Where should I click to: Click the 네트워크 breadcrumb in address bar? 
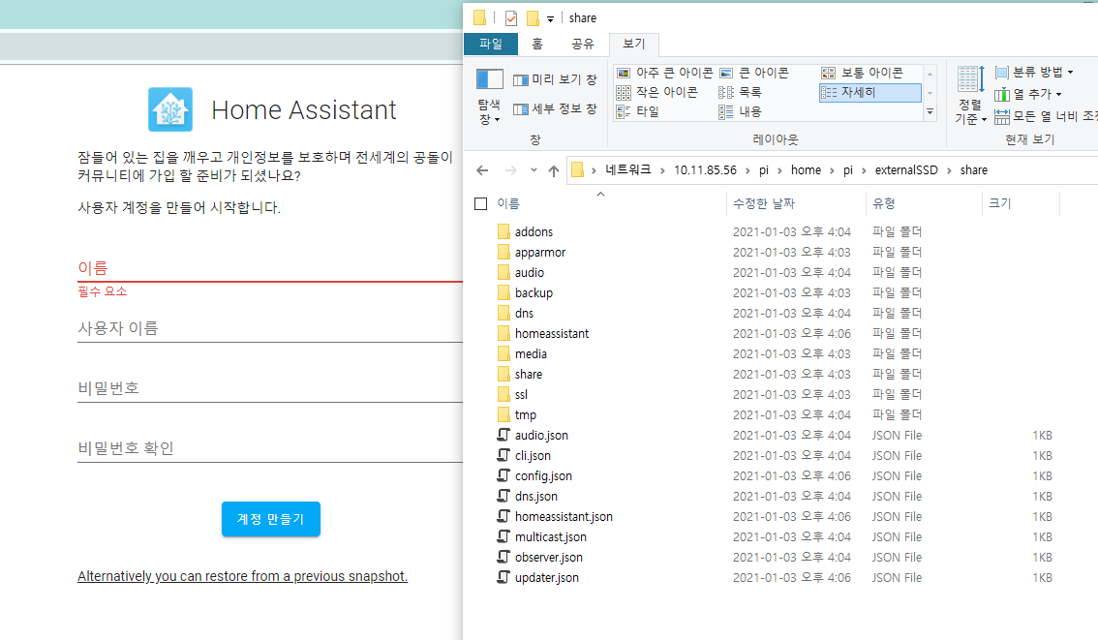click(628, 170)
